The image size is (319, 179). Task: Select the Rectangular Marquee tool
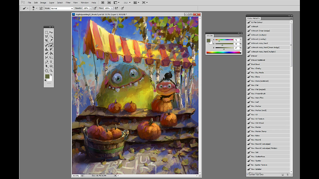pyautogui.click(x=47, y=32)
